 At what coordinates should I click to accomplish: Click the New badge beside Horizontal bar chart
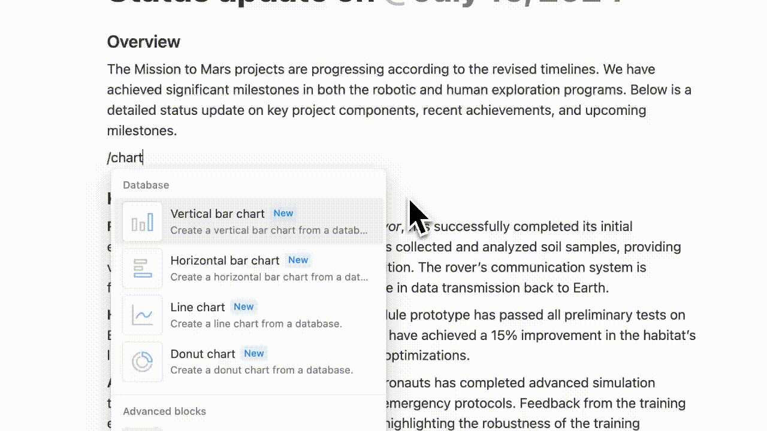[298, 260]
